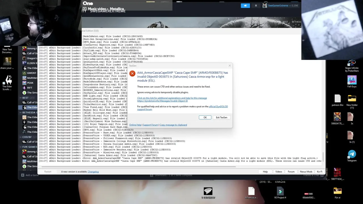Click the SweGamerExtreme profile avatar
This screenshot has width=363, height=204.
tap(265, 5)
